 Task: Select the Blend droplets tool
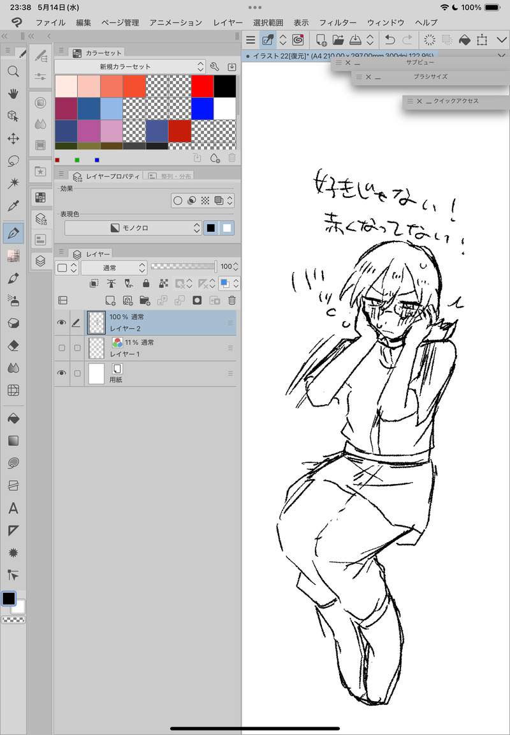coord(13,368)
